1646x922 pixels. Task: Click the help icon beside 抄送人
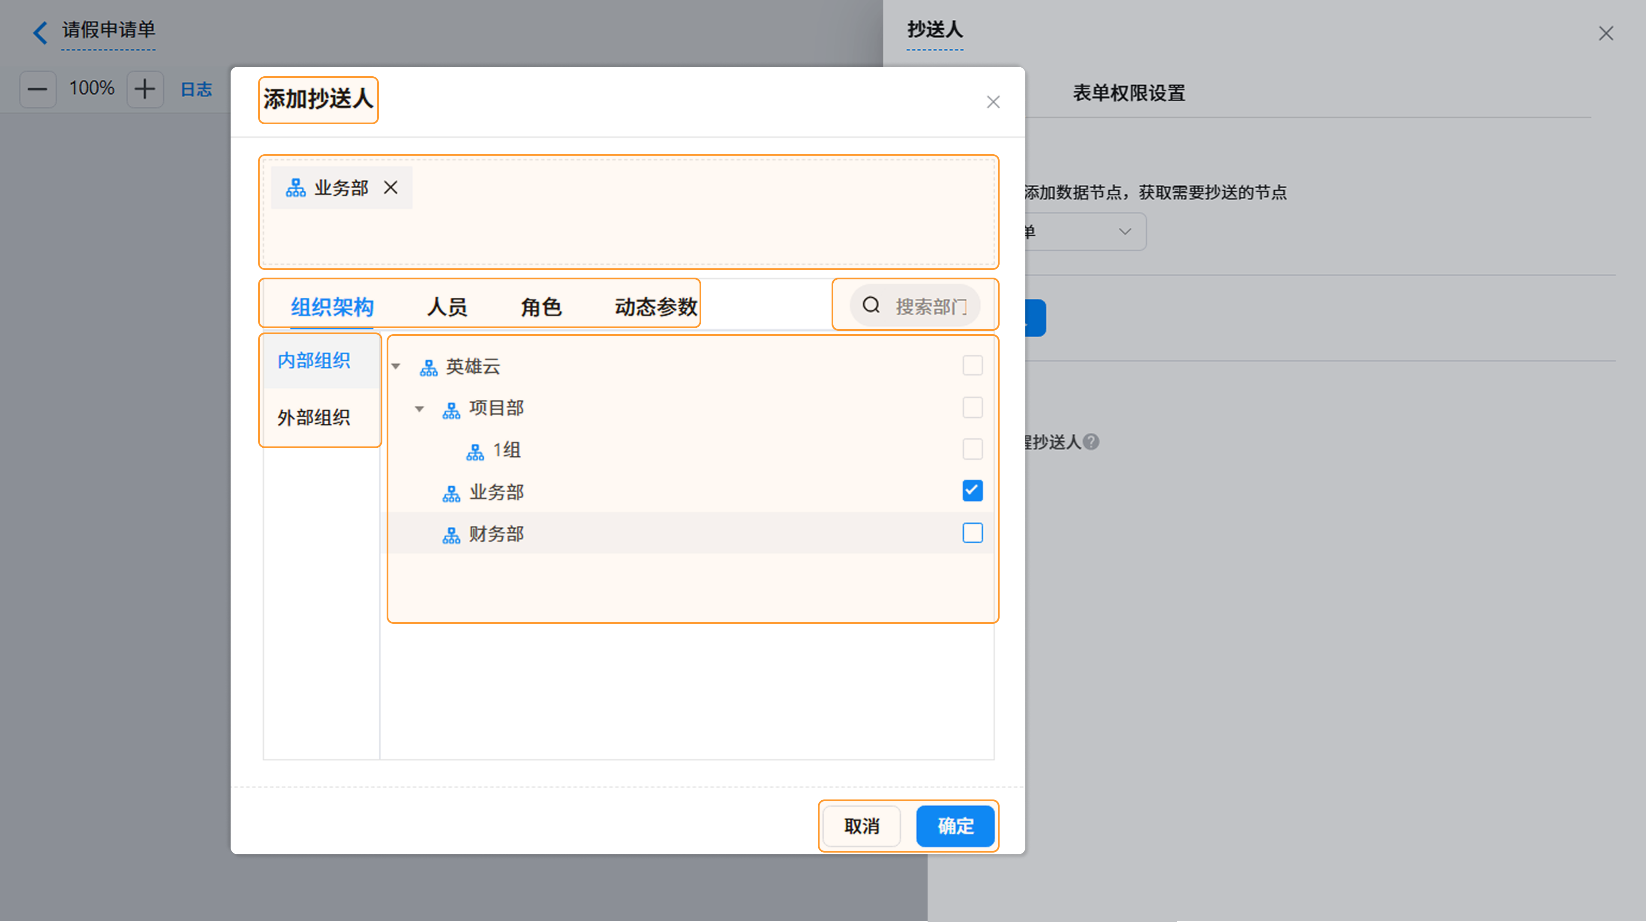click(x=1091, y=442)
